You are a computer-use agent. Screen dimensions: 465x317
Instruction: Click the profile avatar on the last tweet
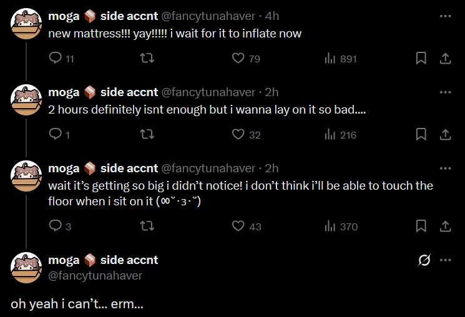click(27, 268)
